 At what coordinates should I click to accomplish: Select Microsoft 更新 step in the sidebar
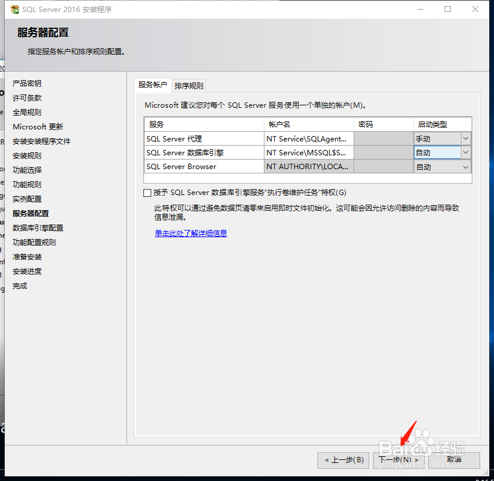[x=38, y=127]
